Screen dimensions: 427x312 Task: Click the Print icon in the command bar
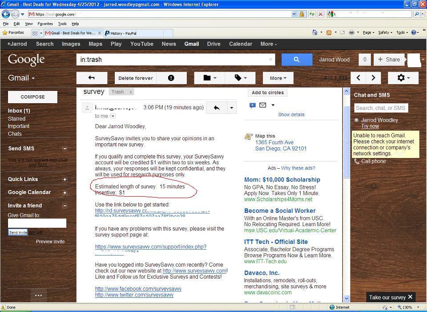point(351,32)
